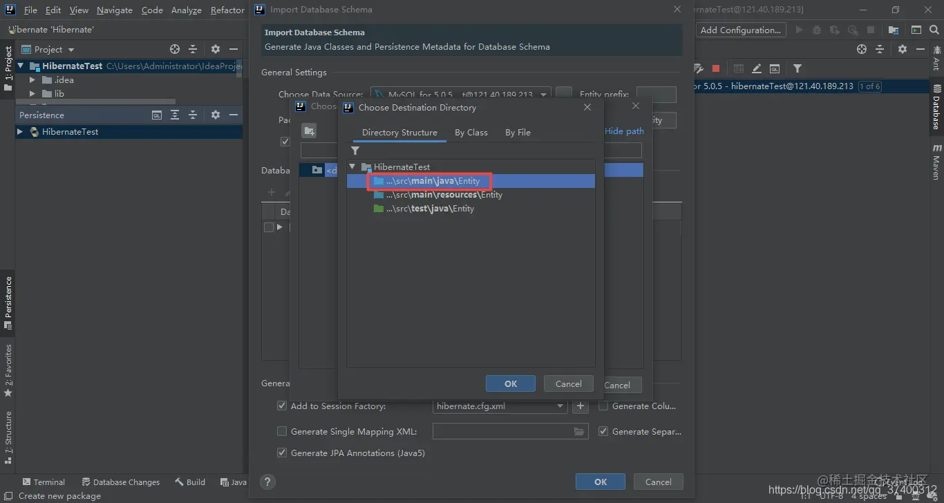Toggle Add to Session Factory checkbox

click(282, 406)
